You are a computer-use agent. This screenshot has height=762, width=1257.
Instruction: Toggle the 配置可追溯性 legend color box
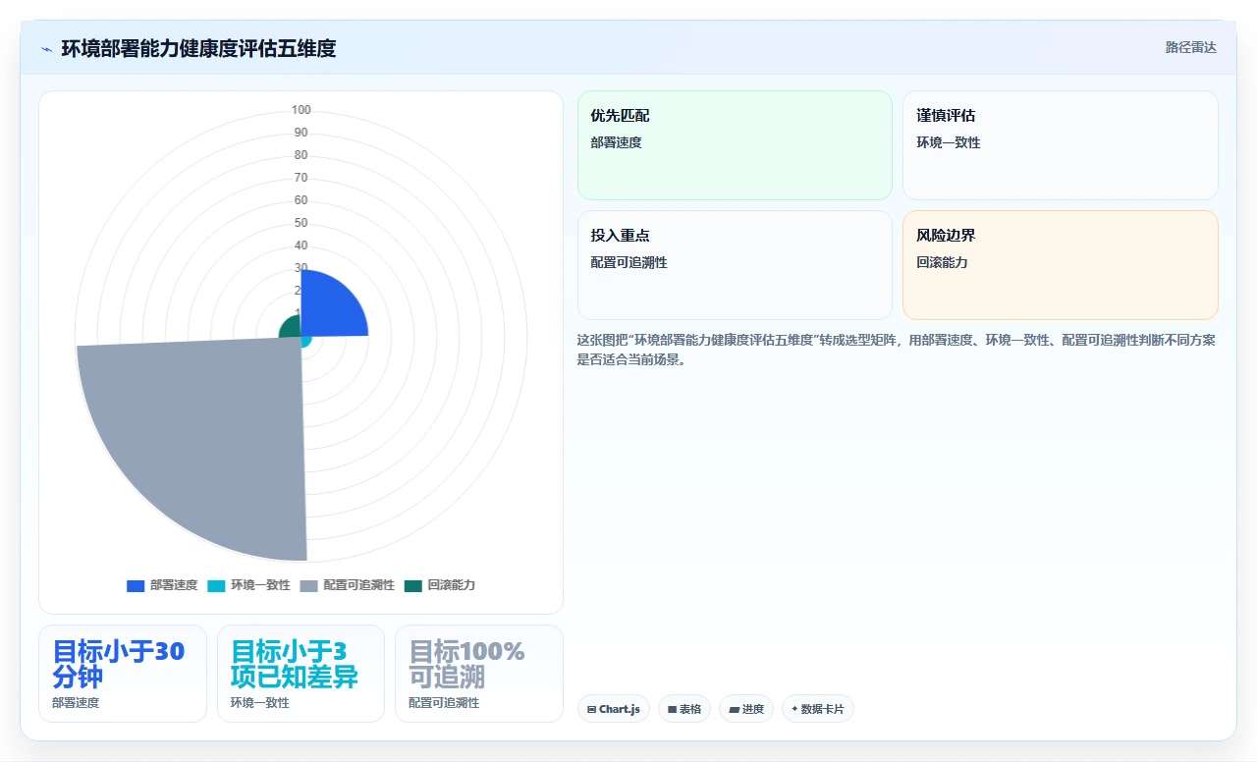click(308, 585)
